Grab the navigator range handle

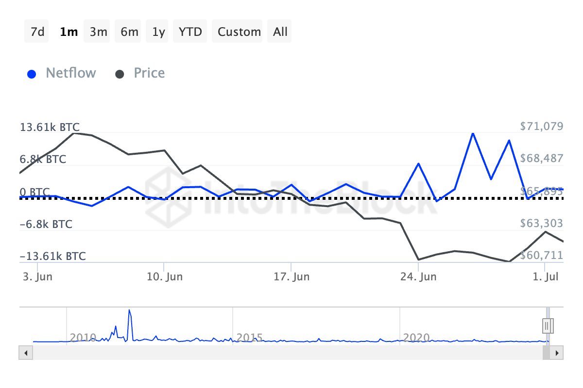click(549, 325)
